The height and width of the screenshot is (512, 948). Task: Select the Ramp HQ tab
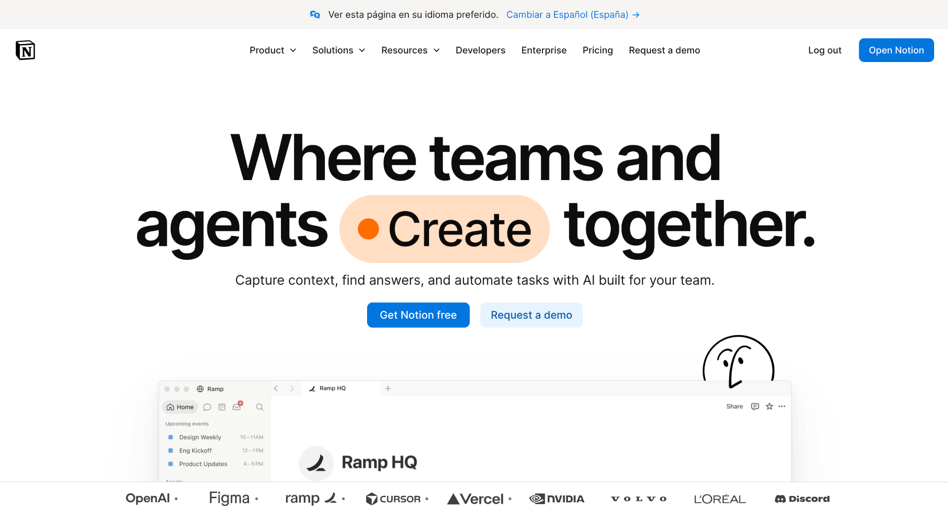(341, 388)
